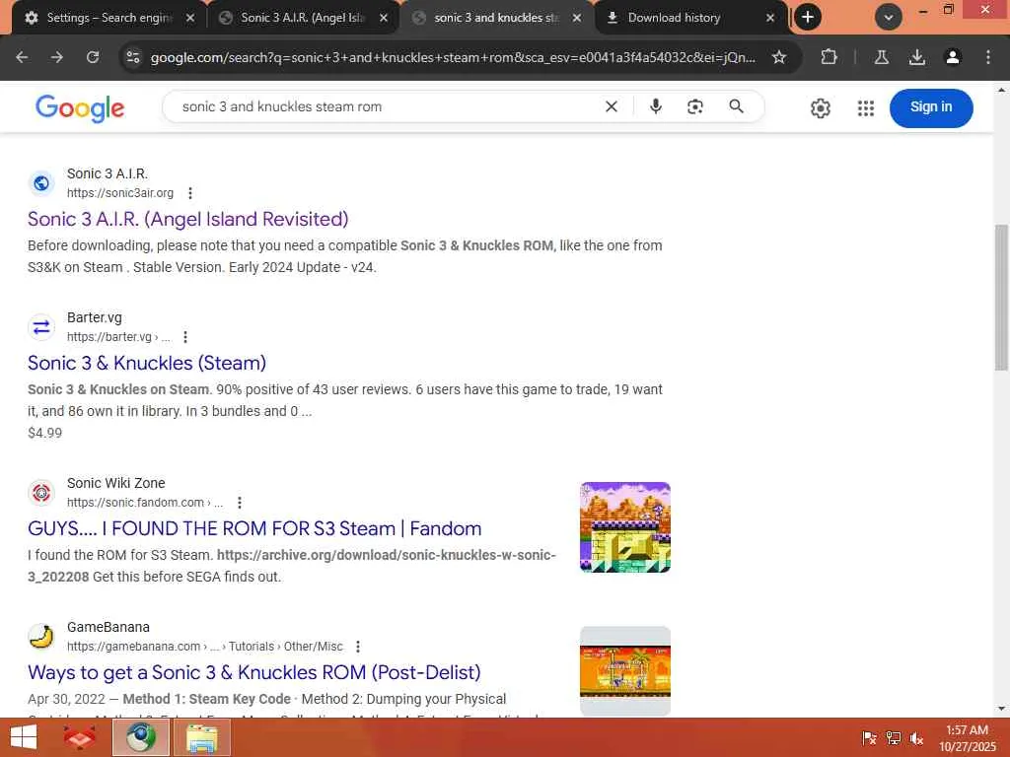
Task: Click the Fandom result game thumbnail
Action: pos(624,527)
